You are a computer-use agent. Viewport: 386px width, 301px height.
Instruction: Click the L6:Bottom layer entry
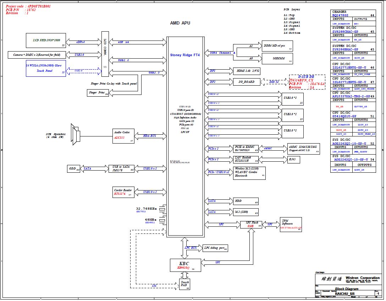click(292, 33)
